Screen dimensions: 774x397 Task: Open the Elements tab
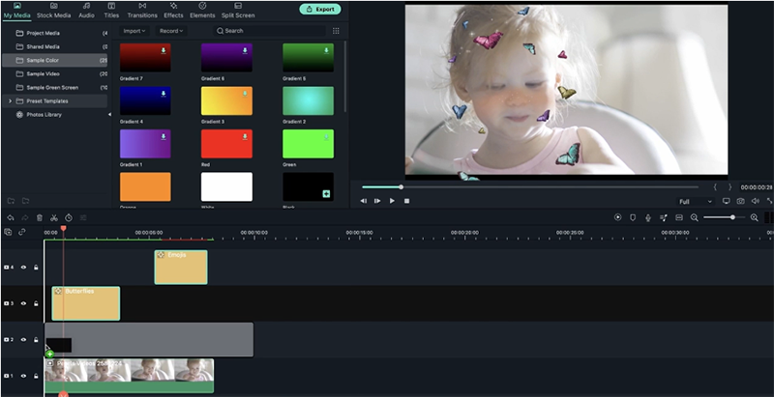(202, 11)
